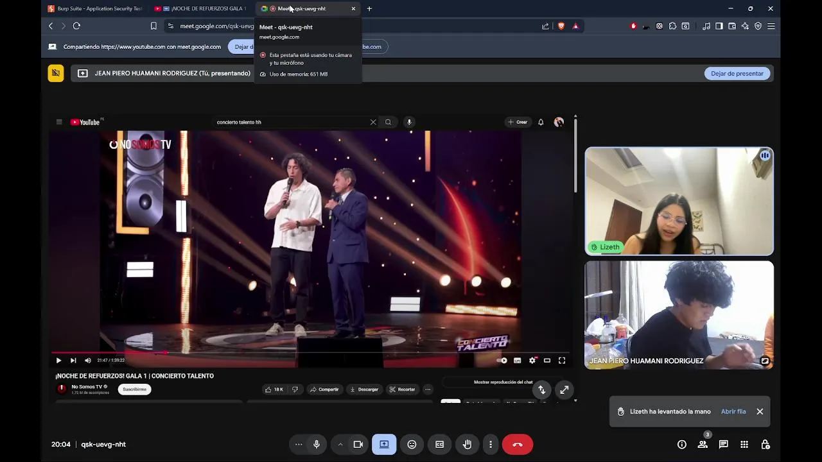Click 'Suscribirme' to No Somos TV
Viewport: 822px width, 462px height.
pos(135,389)
